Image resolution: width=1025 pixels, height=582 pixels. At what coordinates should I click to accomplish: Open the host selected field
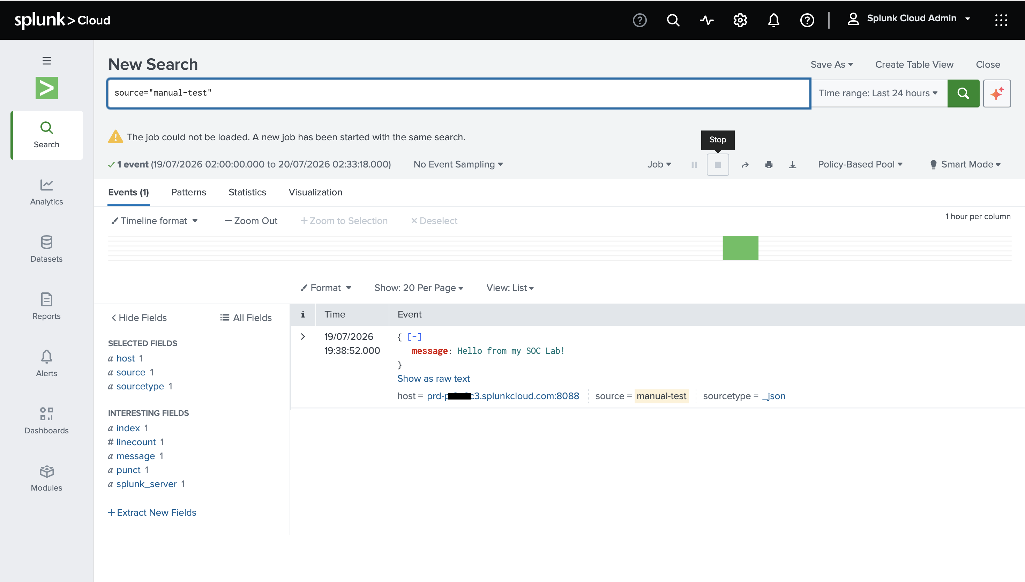click(126, 359)
